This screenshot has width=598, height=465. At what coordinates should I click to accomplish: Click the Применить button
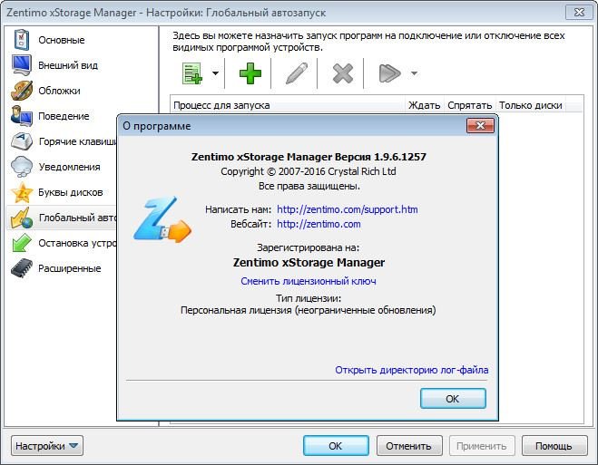pos(482,446)
